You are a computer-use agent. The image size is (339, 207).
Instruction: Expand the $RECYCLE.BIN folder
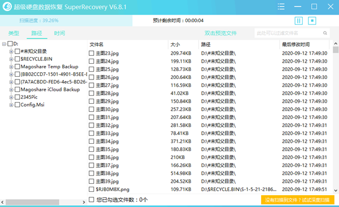click(x=11, y=59)
